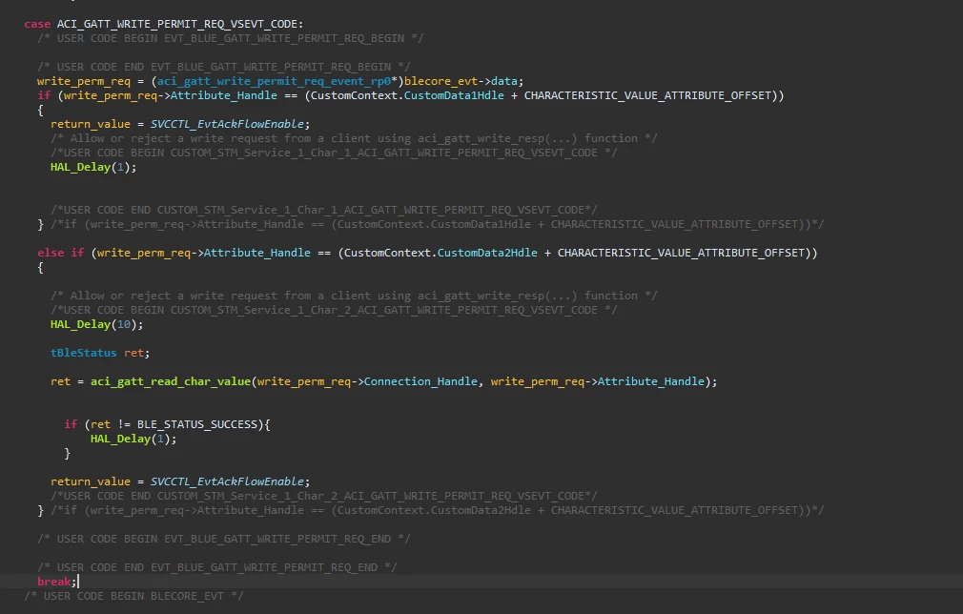Screen dimensions: 963x614
Task: Select the HAL_Delay(1) call under Char_1
Action: click(93, 167)
